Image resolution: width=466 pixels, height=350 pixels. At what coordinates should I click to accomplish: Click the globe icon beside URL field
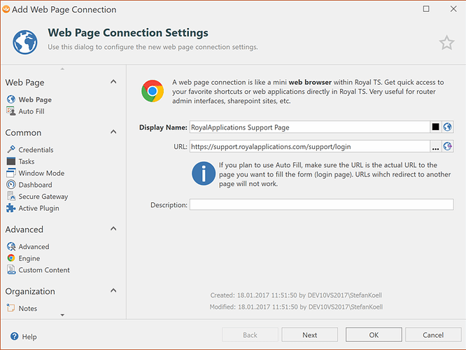(448, 146)
